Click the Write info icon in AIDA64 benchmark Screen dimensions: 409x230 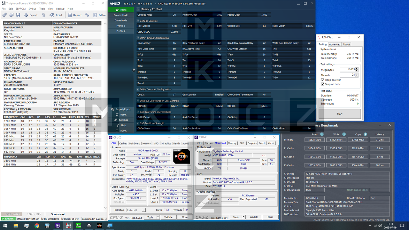pos(344,134)
